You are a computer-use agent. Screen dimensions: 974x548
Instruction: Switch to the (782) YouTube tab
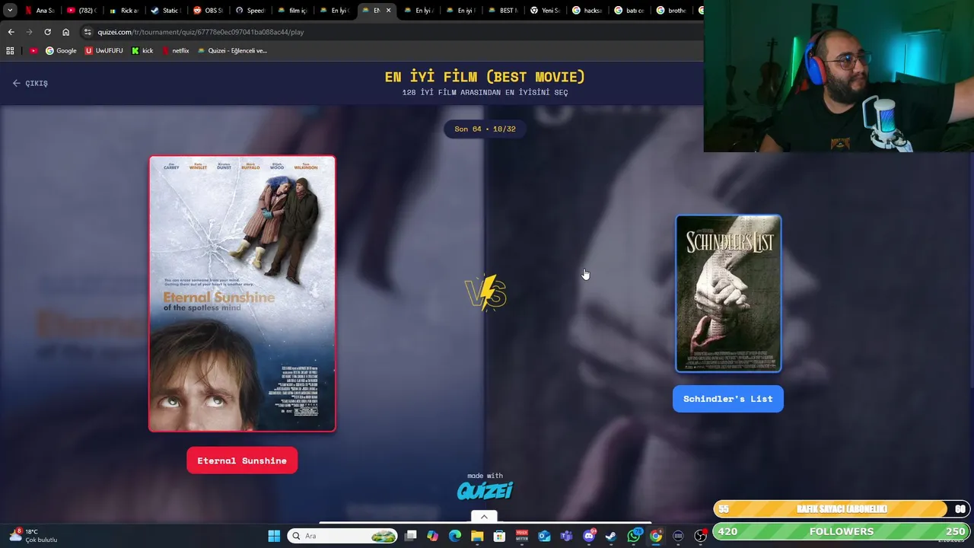tap(81, 11)
